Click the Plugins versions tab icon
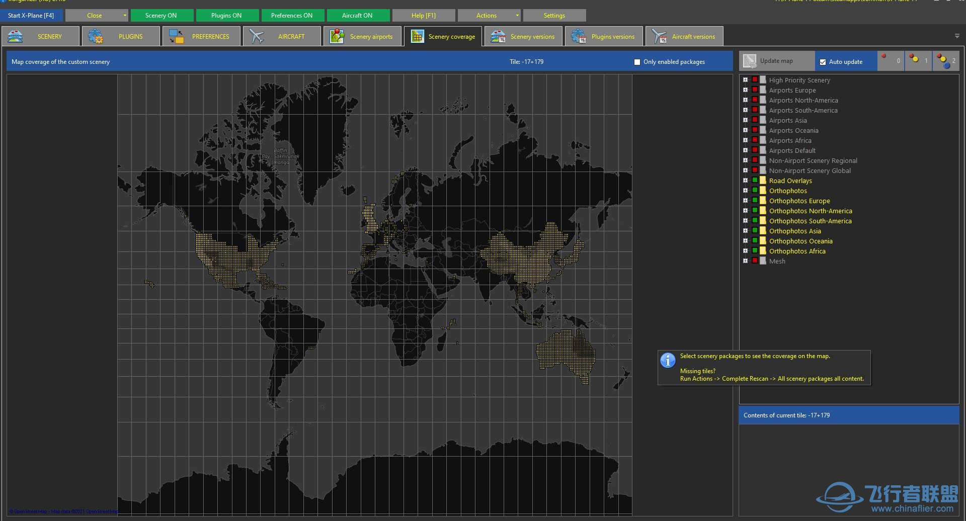Image resolution: width=966 pixels, height=521 pixels. tap(579, 36)
